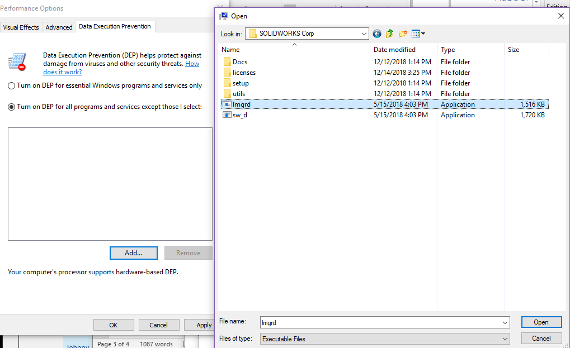The height and width of the screenshot is (348, 570).
Task: Click the Docs folder icon
Action: click(227, 61)
